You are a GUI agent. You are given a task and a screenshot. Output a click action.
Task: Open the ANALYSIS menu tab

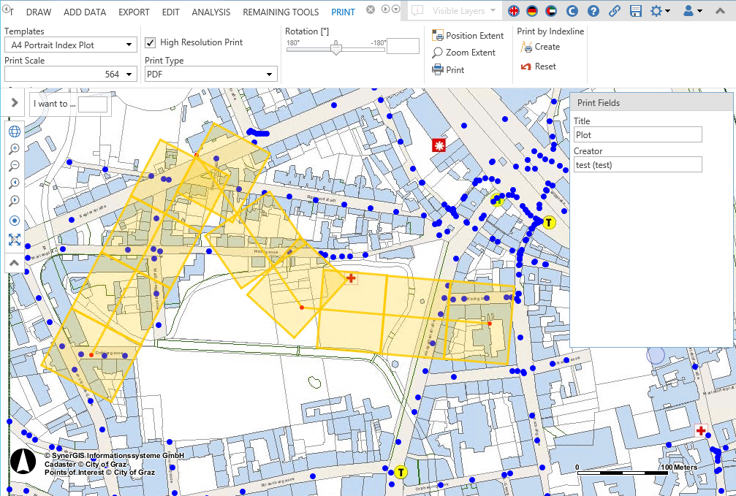pyautogui.click(x=210, y=12)
